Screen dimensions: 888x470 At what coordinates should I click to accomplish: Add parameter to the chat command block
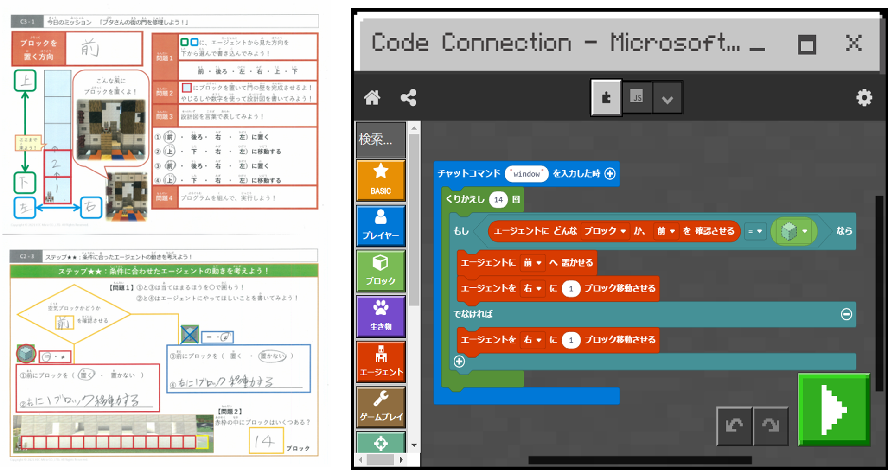tap(610, 173)
